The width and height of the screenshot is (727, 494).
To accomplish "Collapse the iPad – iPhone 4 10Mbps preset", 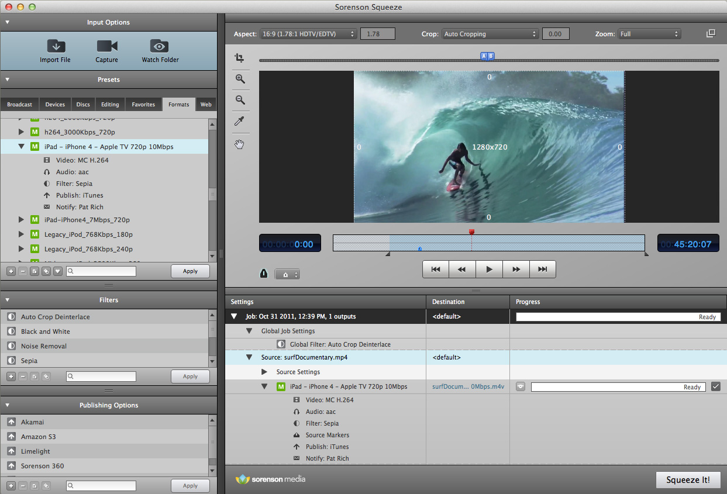I will (22, 147).
